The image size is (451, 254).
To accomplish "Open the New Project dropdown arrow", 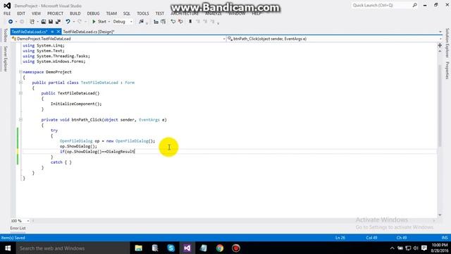I will 37,22.
